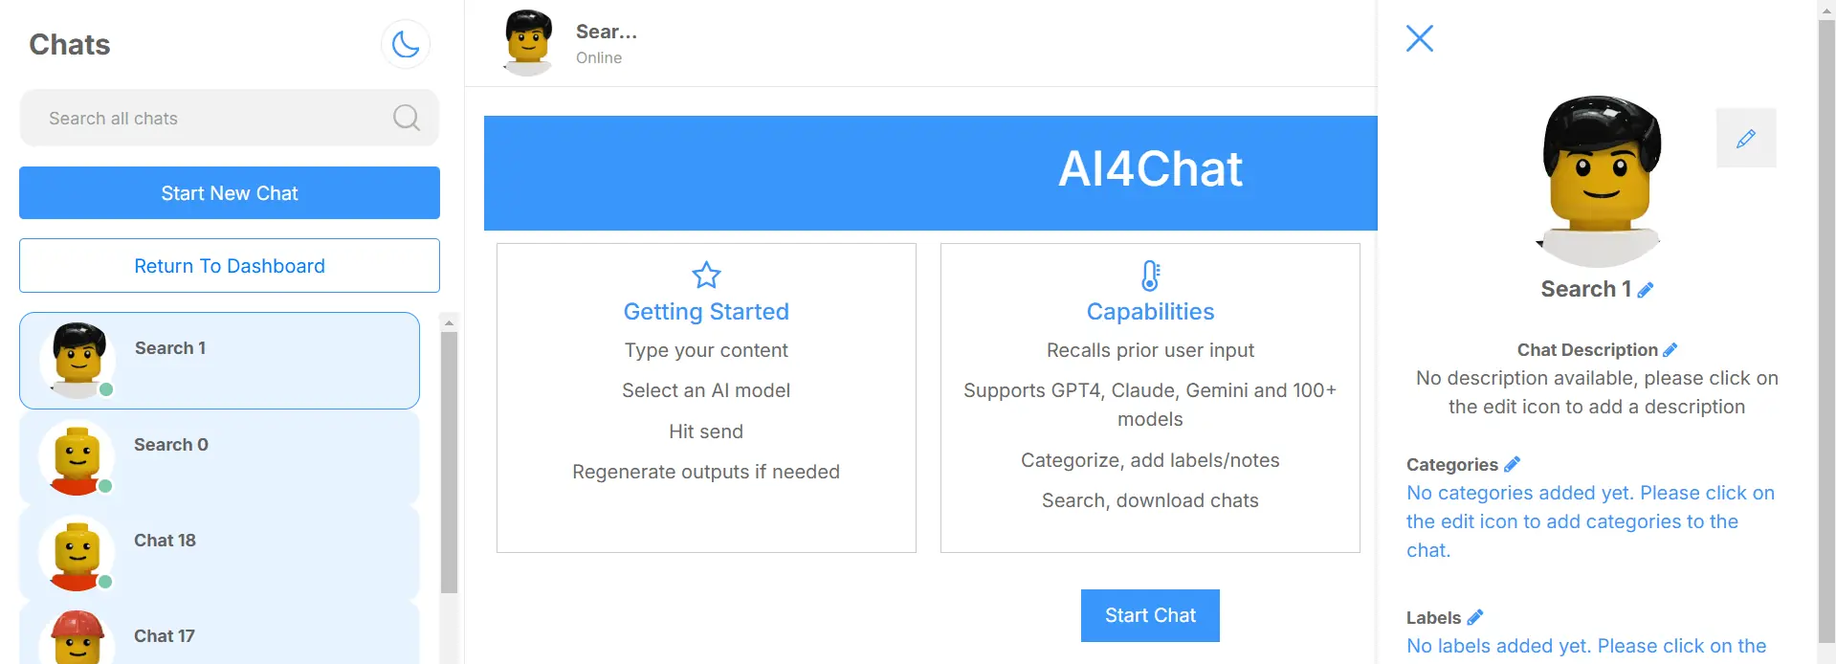Edit the Chat Description pencil icon
Viewport: 1836px width, 664px height.
tap(1670, 350)
